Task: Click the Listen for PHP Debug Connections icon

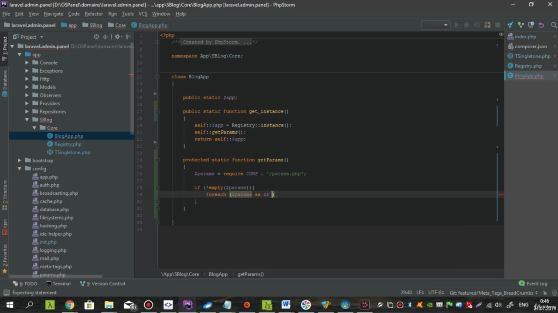Action: tap(487, 25)
